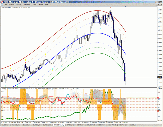163x127 pixels.
Task: Switch to the AUDJPY,H4 chart tab
Action: [x=6, y=125]
